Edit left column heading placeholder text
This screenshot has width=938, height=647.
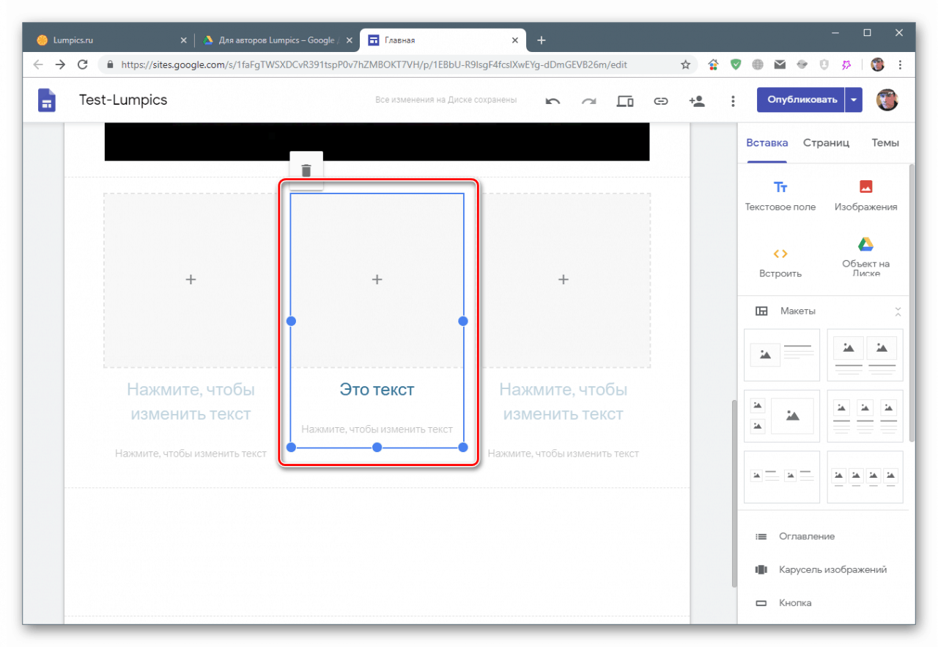[x=191, y=402]
